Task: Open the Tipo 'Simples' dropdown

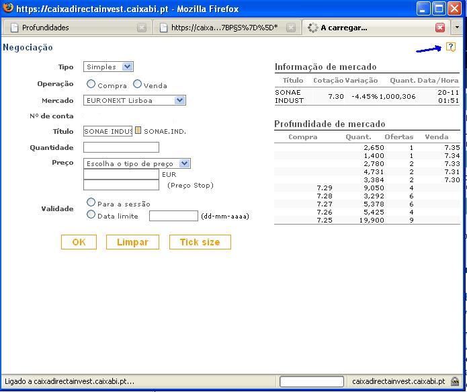Action: point(108,67)
